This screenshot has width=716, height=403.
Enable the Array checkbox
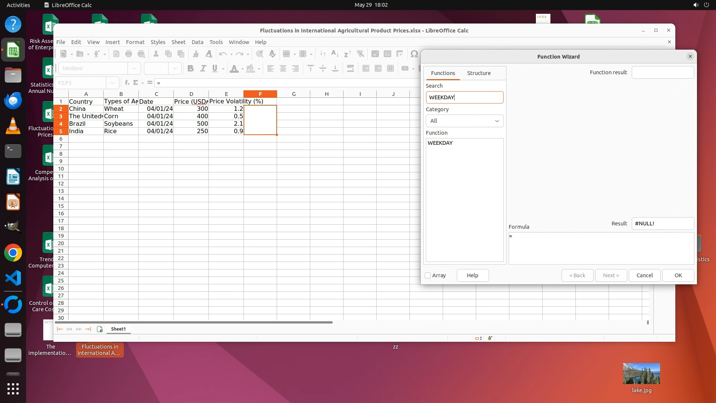point(428,276)
